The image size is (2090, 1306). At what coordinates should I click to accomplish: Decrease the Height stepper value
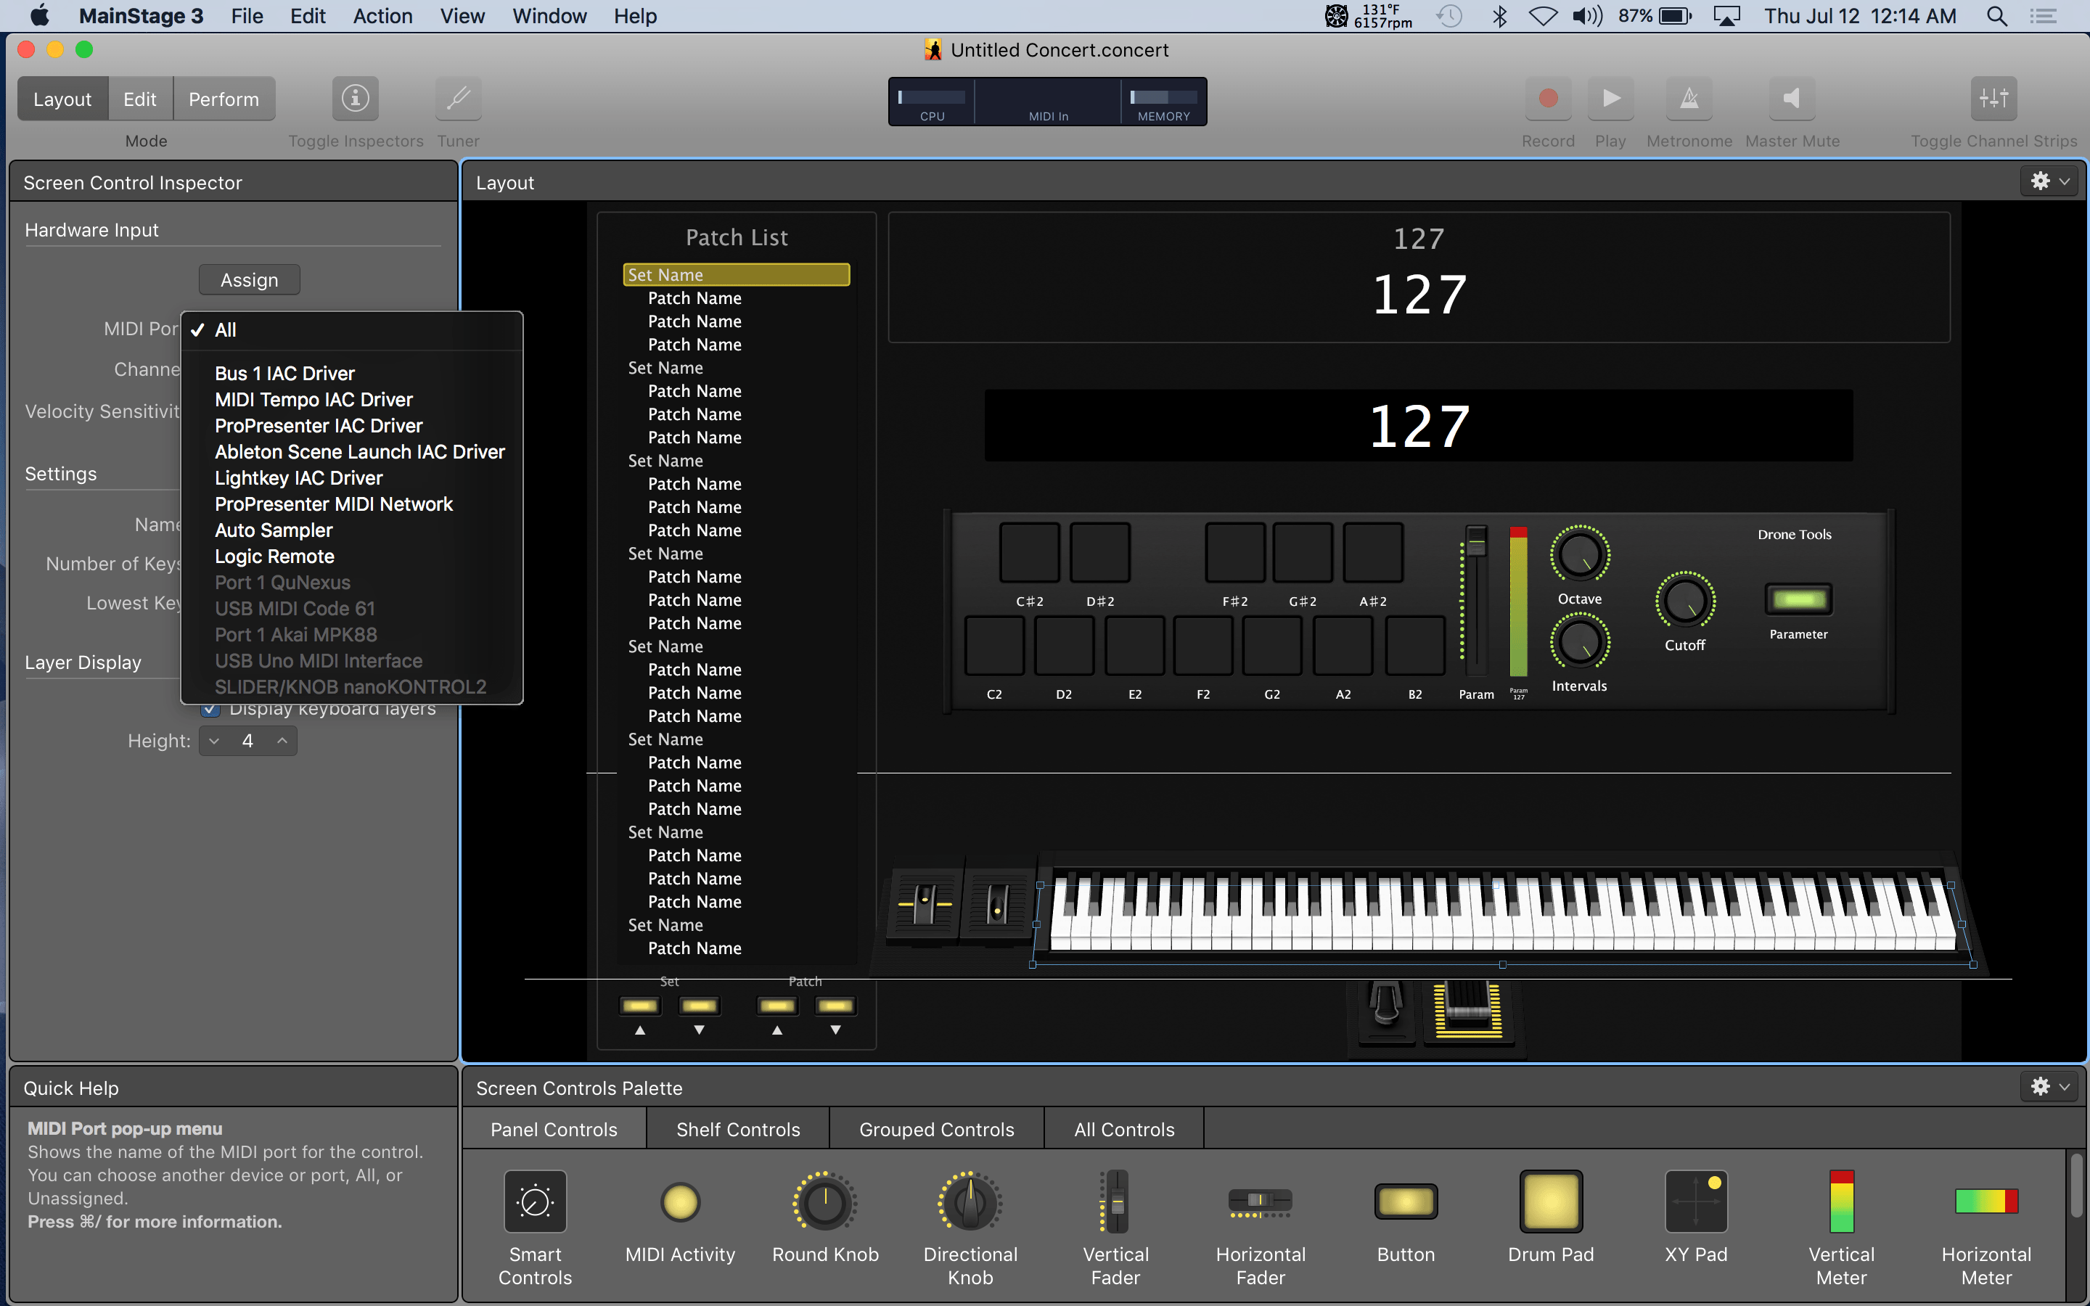[x=214, y=741]
